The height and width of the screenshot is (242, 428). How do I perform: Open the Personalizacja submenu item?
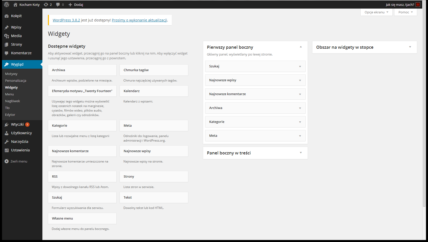pyautogui.click(x=16, y=80)
